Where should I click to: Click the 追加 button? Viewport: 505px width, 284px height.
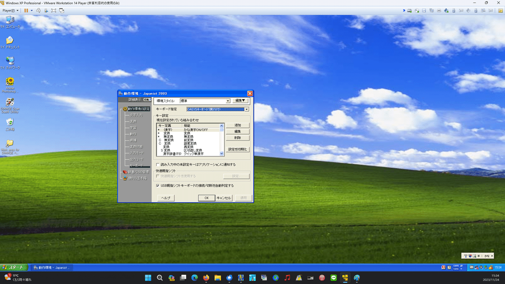coord(238,125)
